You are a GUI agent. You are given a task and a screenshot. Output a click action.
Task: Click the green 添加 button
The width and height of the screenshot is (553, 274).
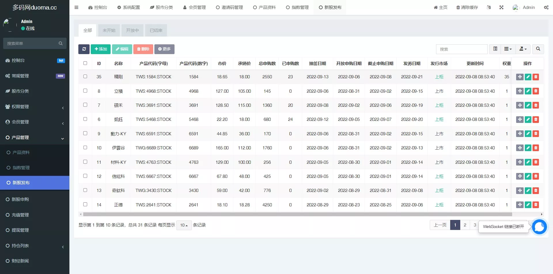coord(101,49)
